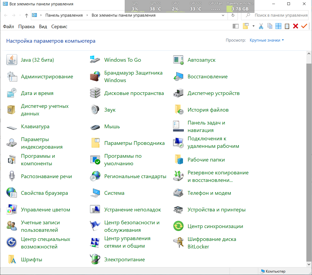Click the Панель управления breadcrumb
Viewport: 312px width, 275px height.
(64, 15)
